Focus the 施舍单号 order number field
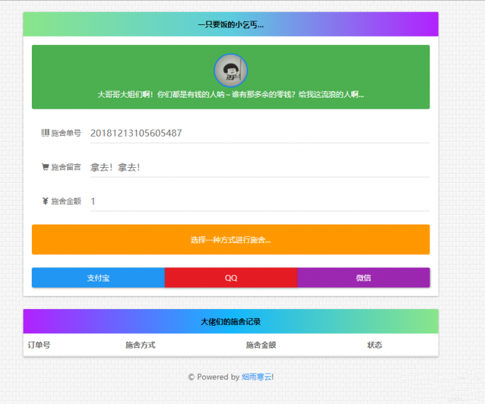This screenshot has height=404, width=485. 259,133
